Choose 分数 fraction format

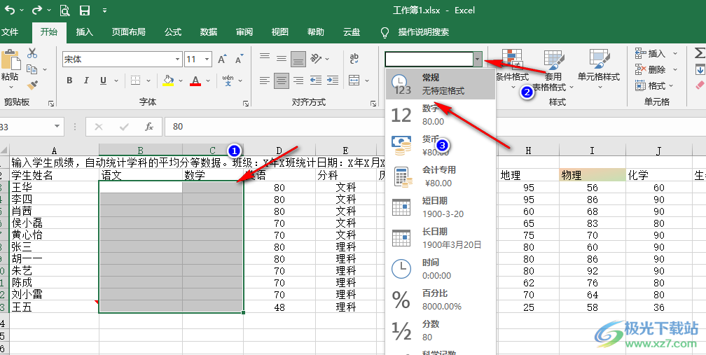pos(441,330)
